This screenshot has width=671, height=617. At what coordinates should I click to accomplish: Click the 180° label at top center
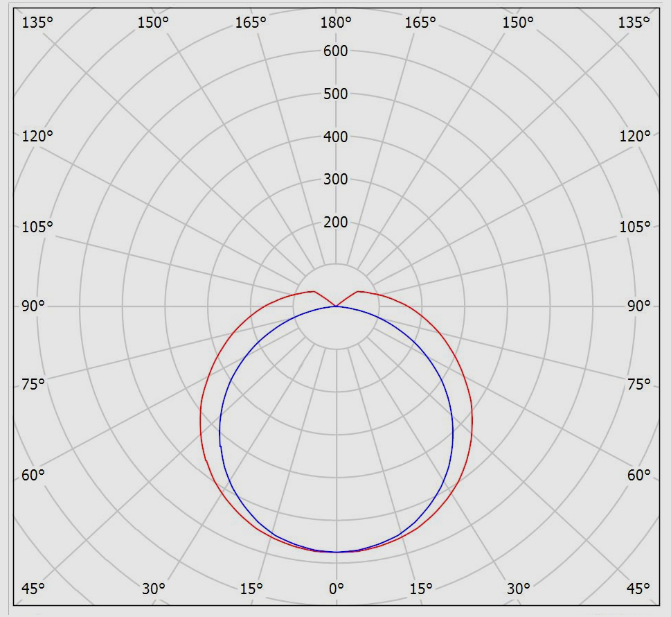tap(336, 23)
